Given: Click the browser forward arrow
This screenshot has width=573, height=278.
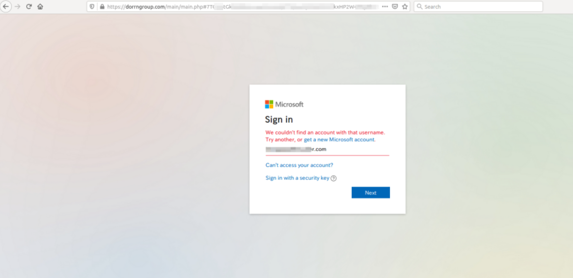Looking at the screenshot, I should point(18,7).
